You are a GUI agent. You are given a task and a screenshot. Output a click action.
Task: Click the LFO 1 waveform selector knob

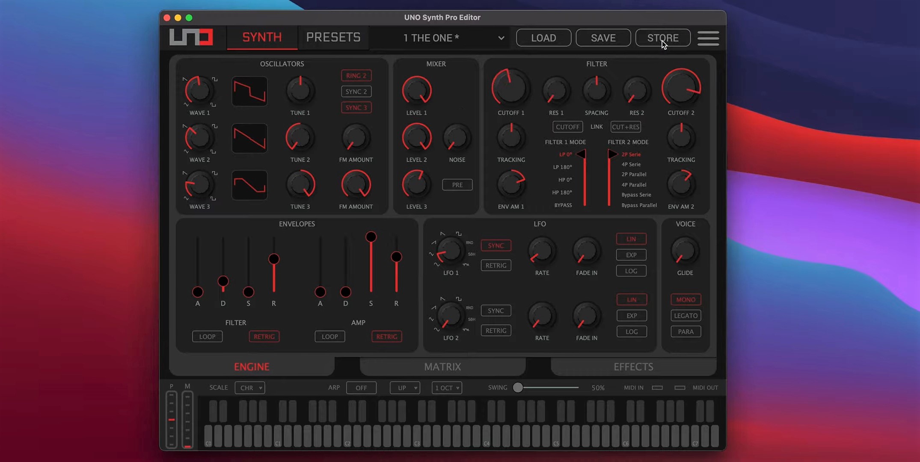point(450,251)
